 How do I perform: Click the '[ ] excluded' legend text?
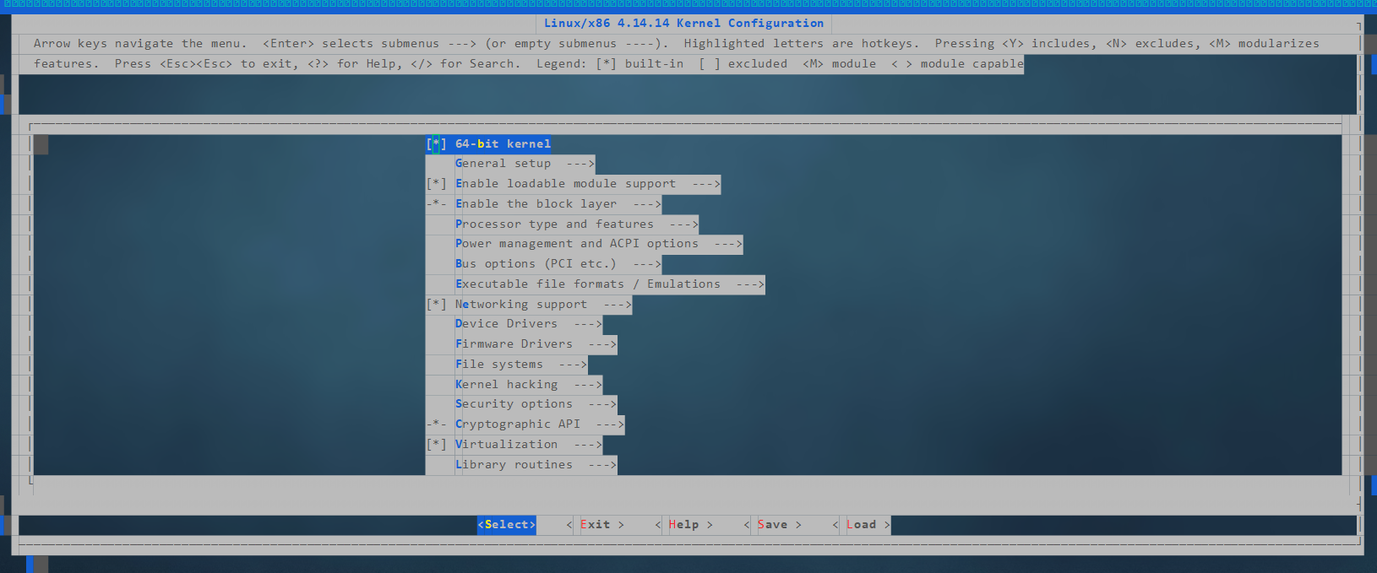pos(743,64)
